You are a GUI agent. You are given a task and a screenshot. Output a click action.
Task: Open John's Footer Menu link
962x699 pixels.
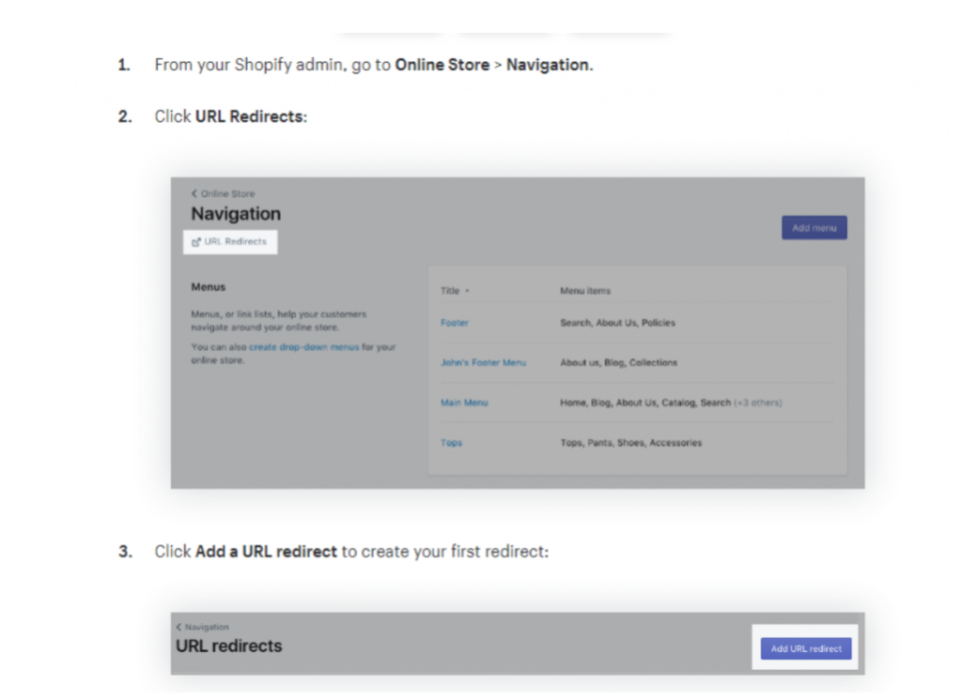[483, 363]
